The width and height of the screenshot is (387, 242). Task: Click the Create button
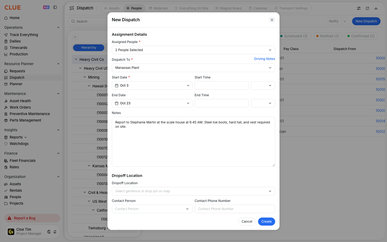pos(267,222)
